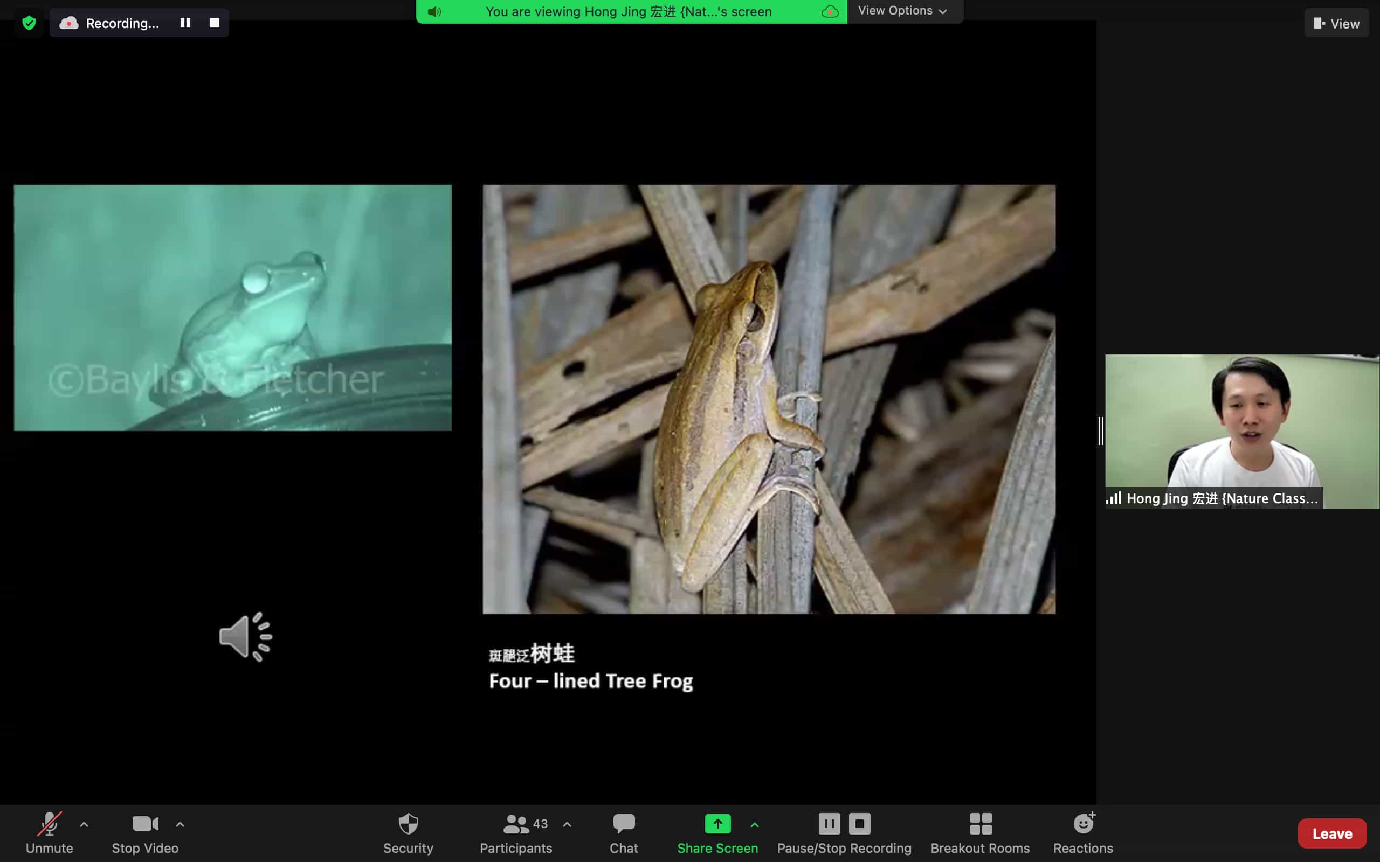1380x862 pixels.
Task: Unmute the microphone
Action: pyautogui.click(x=49, y=833)
